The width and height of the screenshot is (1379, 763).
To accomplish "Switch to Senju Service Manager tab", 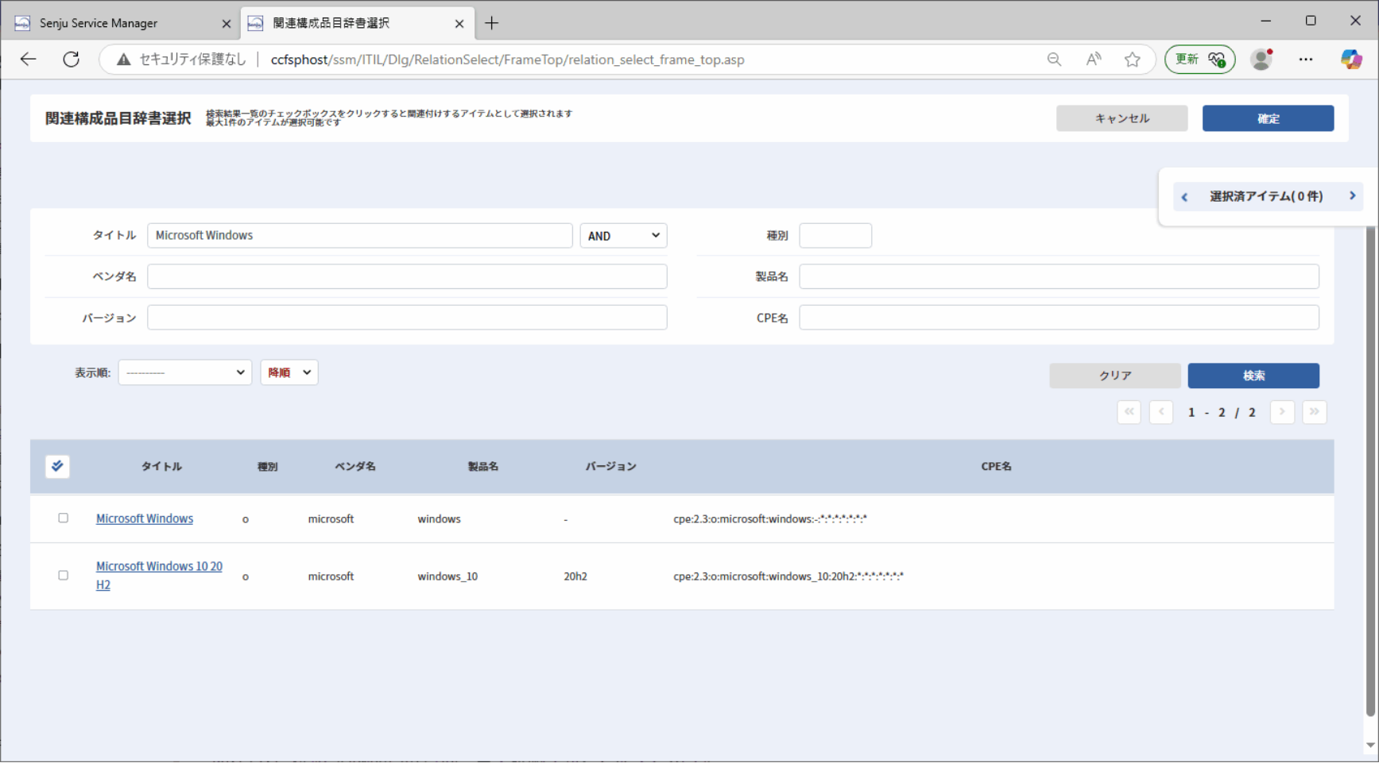I will click(x=119, y=23).
